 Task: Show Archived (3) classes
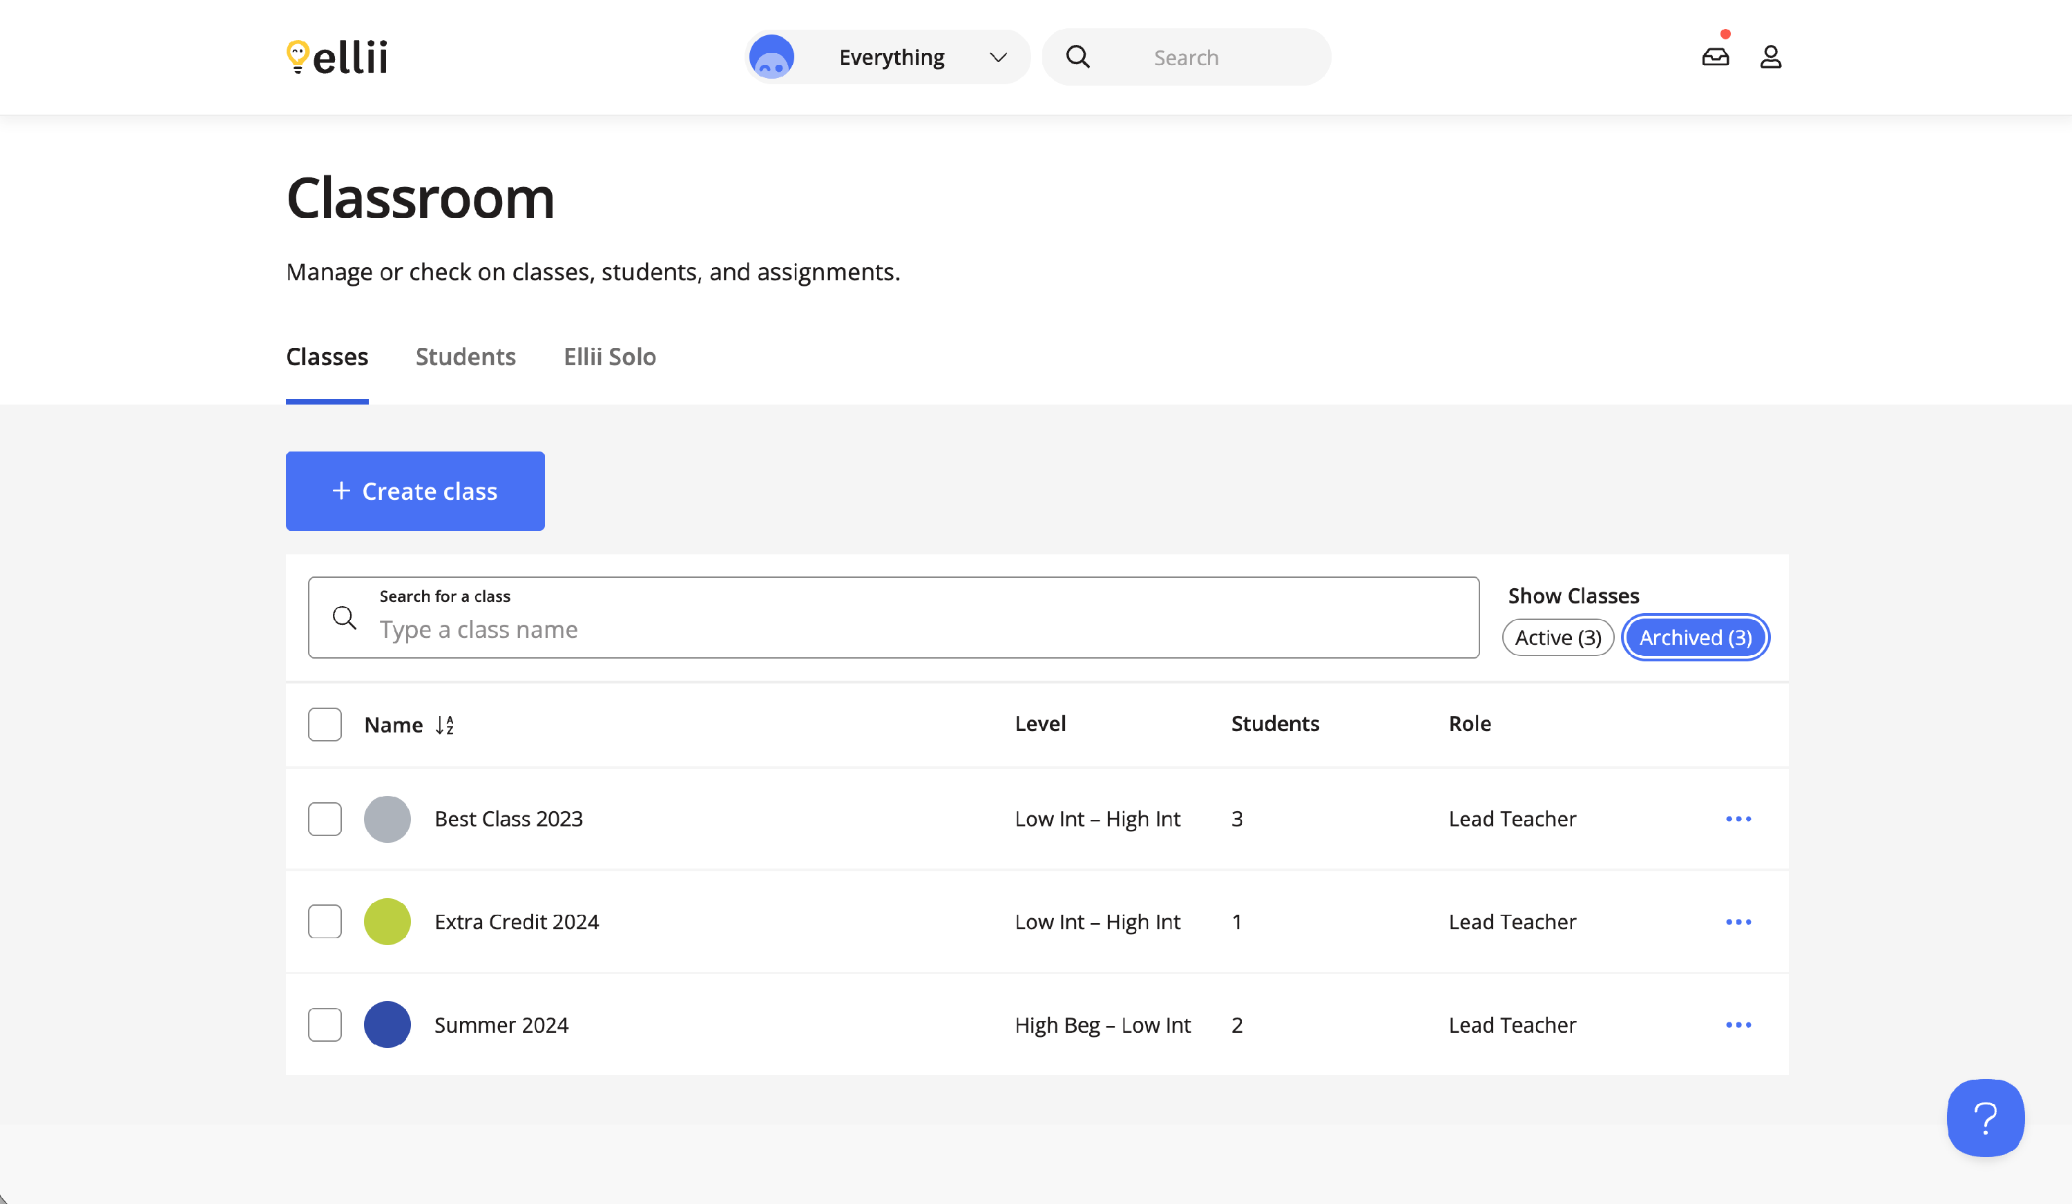tap(1695, 638)
